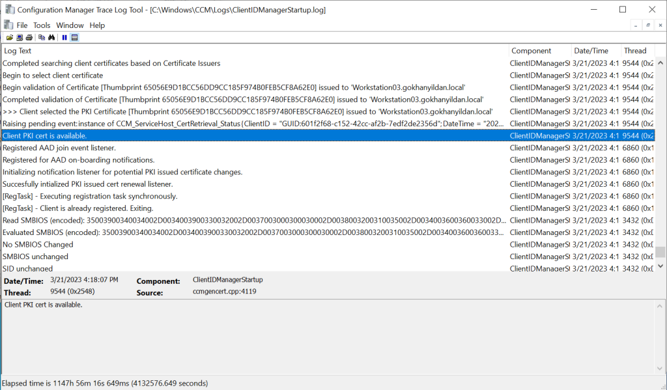Open the Tools menu
The width and height of the screenshot is (667, 390).
(42, 25)
